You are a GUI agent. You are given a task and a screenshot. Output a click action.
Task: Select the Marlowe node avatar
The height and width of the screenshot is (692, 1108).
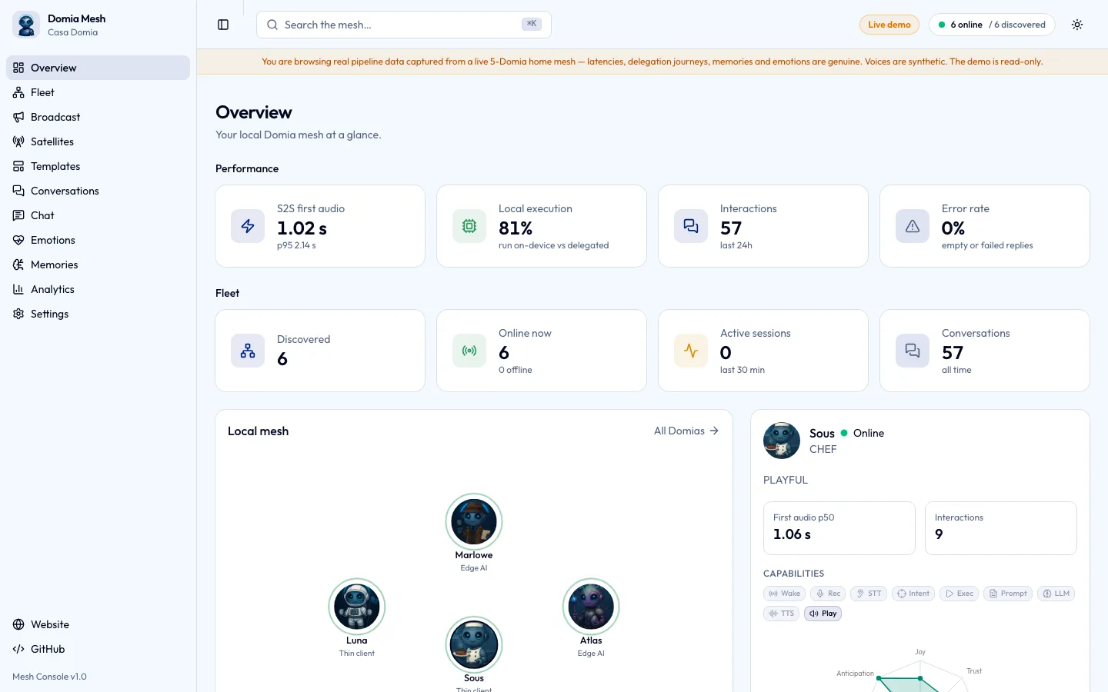point(474,521)
